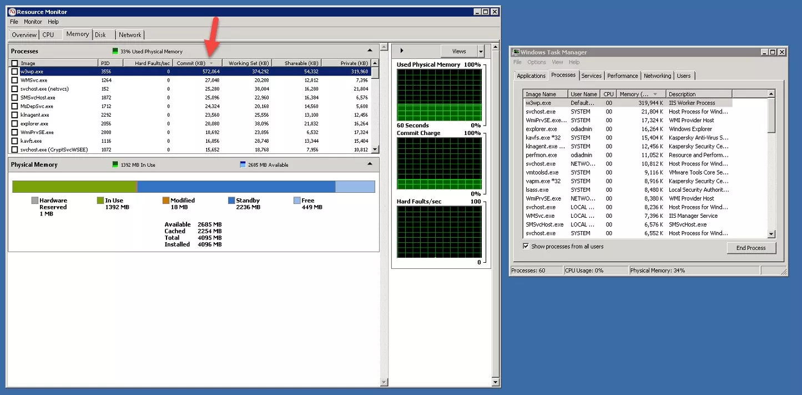This screenshot has width=802, height=395.
Task: Click the End Process button
Action: click(x=751, y=248)
